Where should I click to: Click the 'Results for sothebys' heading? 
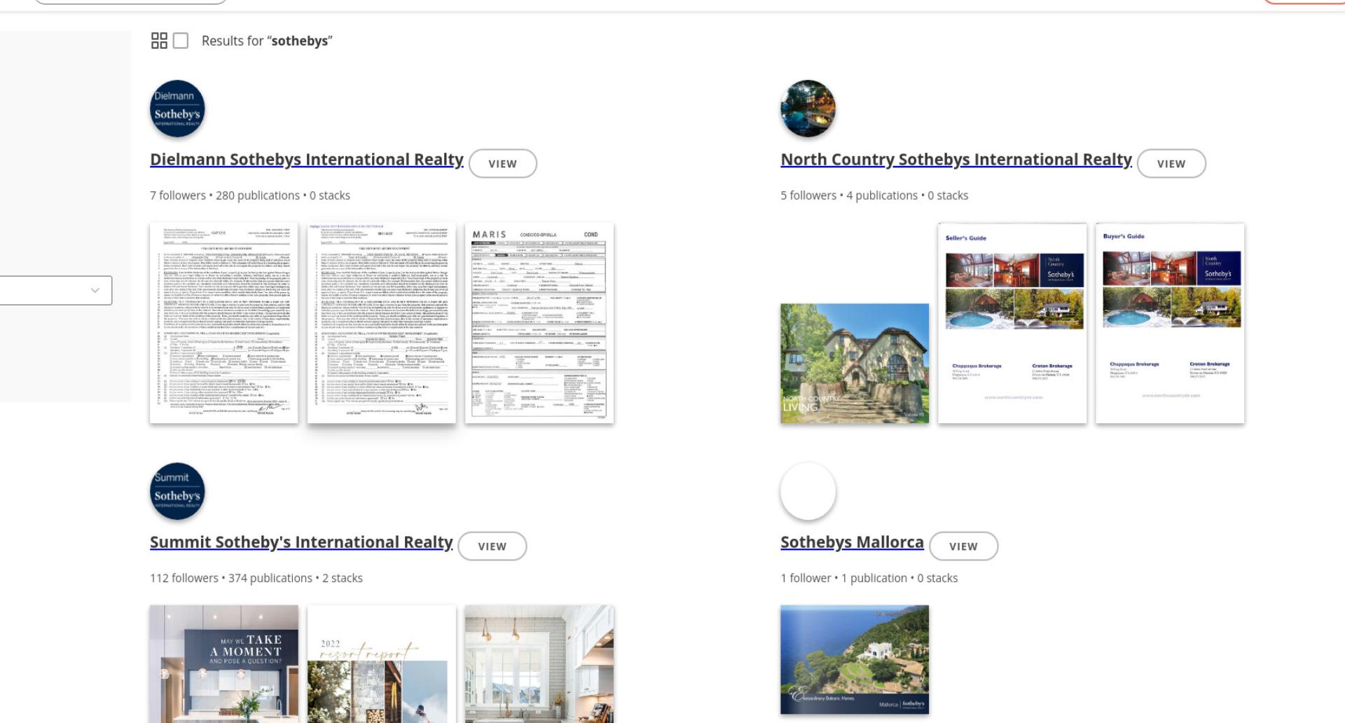coord(267,41)
